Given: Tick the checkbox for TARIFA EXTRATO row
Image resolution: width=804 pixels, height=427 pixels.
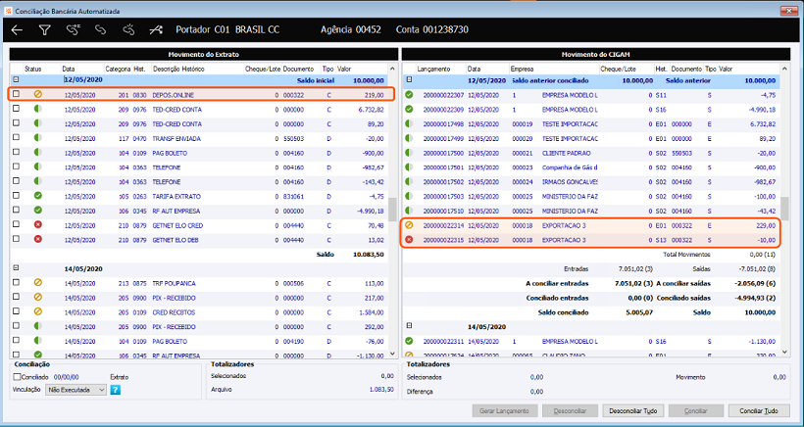Looking at the screenshot, I should pyautogui.click(x=16, y=195).
